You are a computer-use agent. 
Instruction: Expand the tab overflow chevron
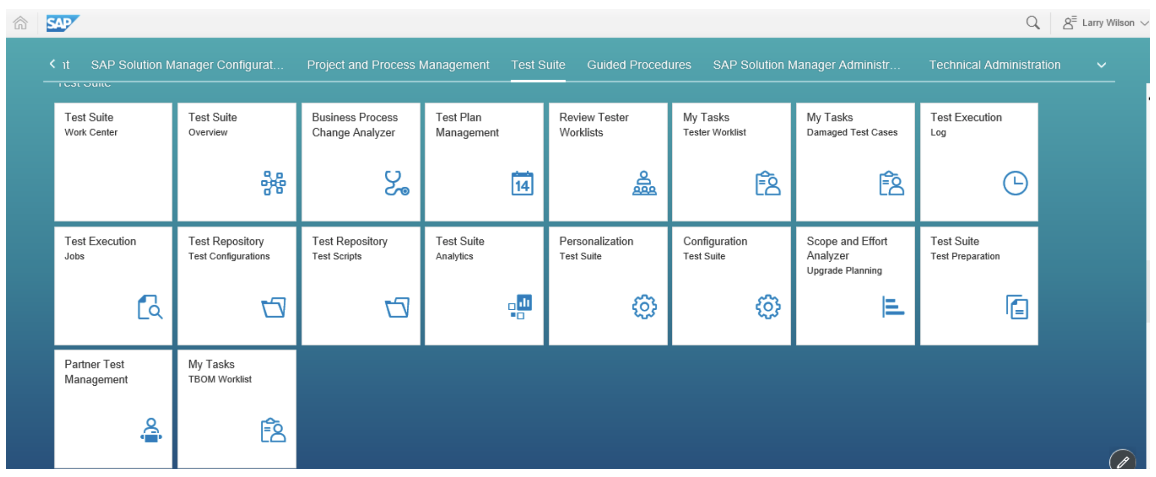1101,65
